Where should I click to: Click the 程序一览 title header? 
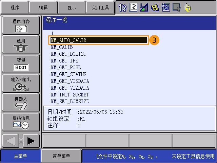56,20
